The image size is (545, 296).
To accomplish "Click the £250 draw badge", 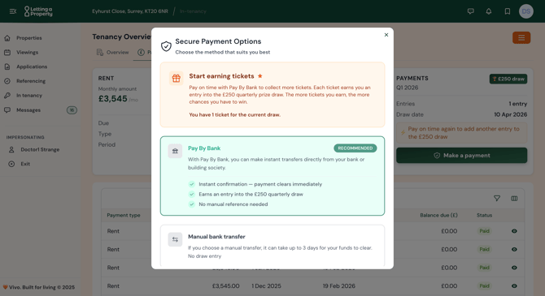I will [508, 79].
